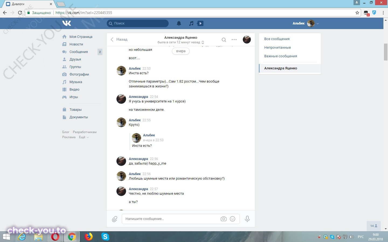This screenshot has height=242, width=388.
Task: Click the volume icon in system tray
Action: pos(351,237)
